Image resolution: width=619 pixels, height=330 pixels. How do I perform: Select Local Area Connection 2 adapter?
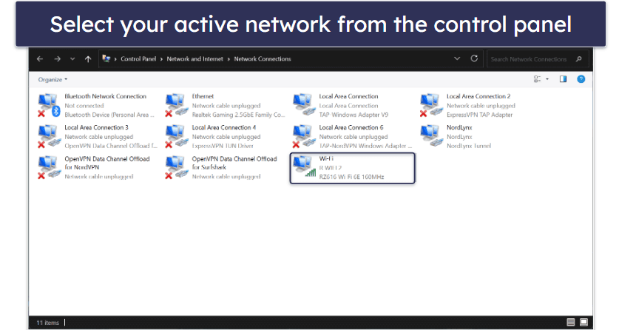coord(431,105)
